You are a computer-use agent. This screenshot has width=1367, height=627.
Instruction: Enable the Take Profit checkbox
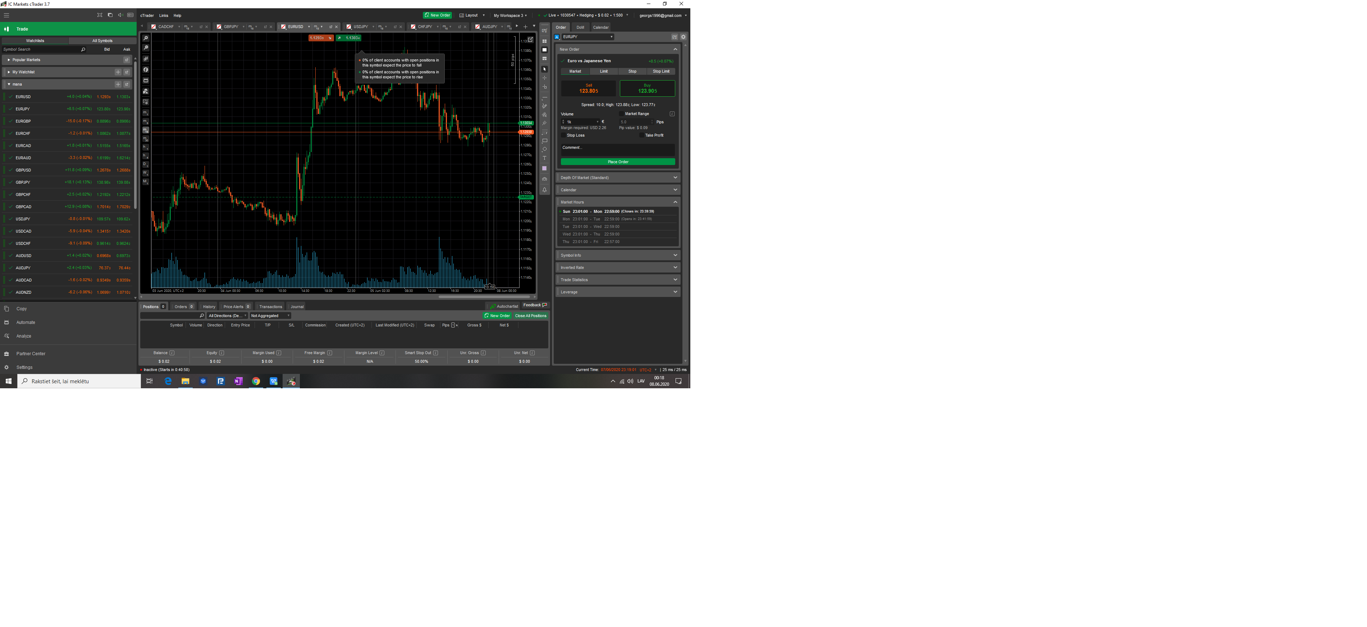pyautogui.click(x=641, y=135)
